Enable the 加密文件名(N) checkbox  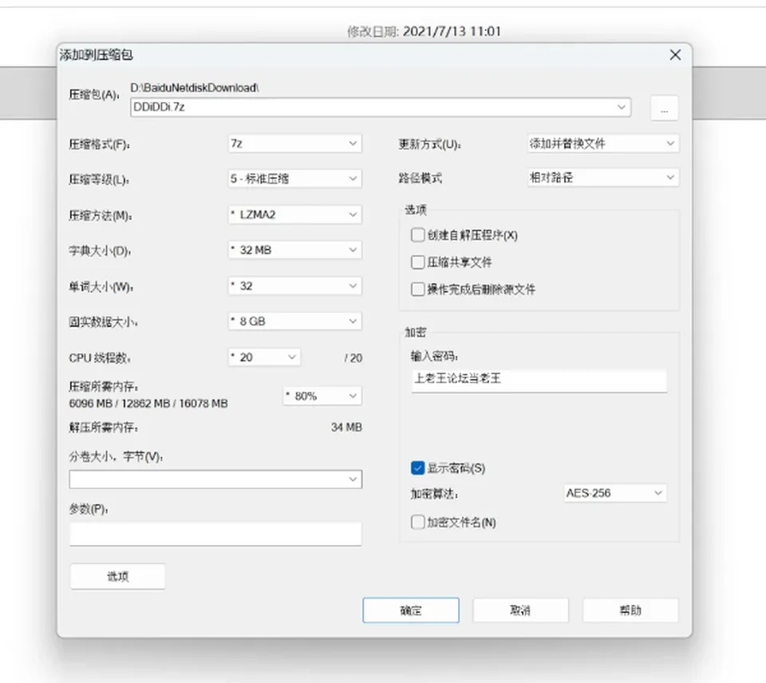click(417, 523)
